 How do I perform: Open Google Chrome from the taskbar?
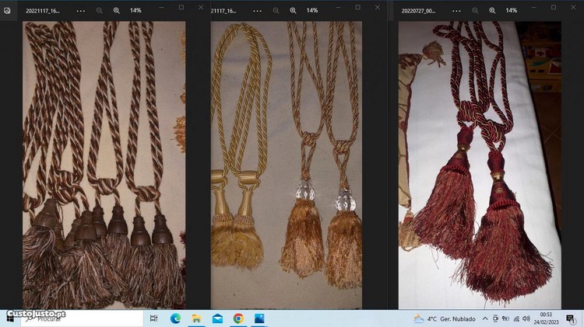(x=238, y=318)
